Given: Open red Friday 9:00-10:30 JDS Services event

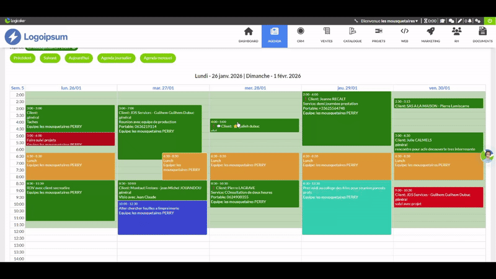Looking at the screenshot, I should click(x=438, y=197).
